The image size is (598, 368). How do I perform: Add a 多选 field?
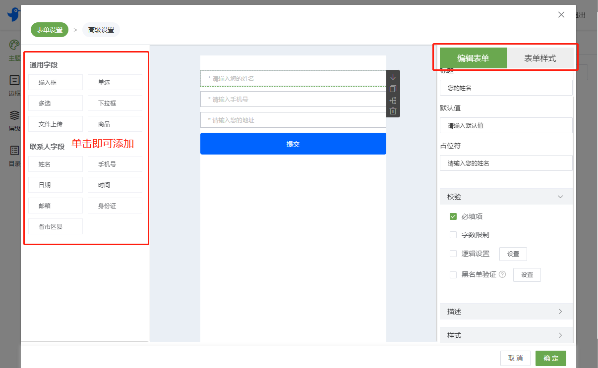pos(56,103)
